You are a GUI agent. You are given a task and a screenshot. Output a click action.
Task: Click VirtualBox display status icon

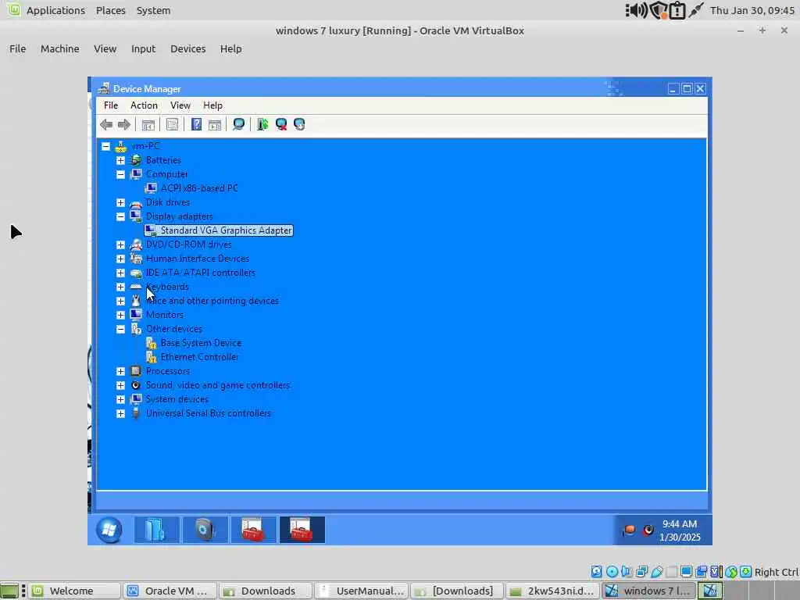coord(686,572)
